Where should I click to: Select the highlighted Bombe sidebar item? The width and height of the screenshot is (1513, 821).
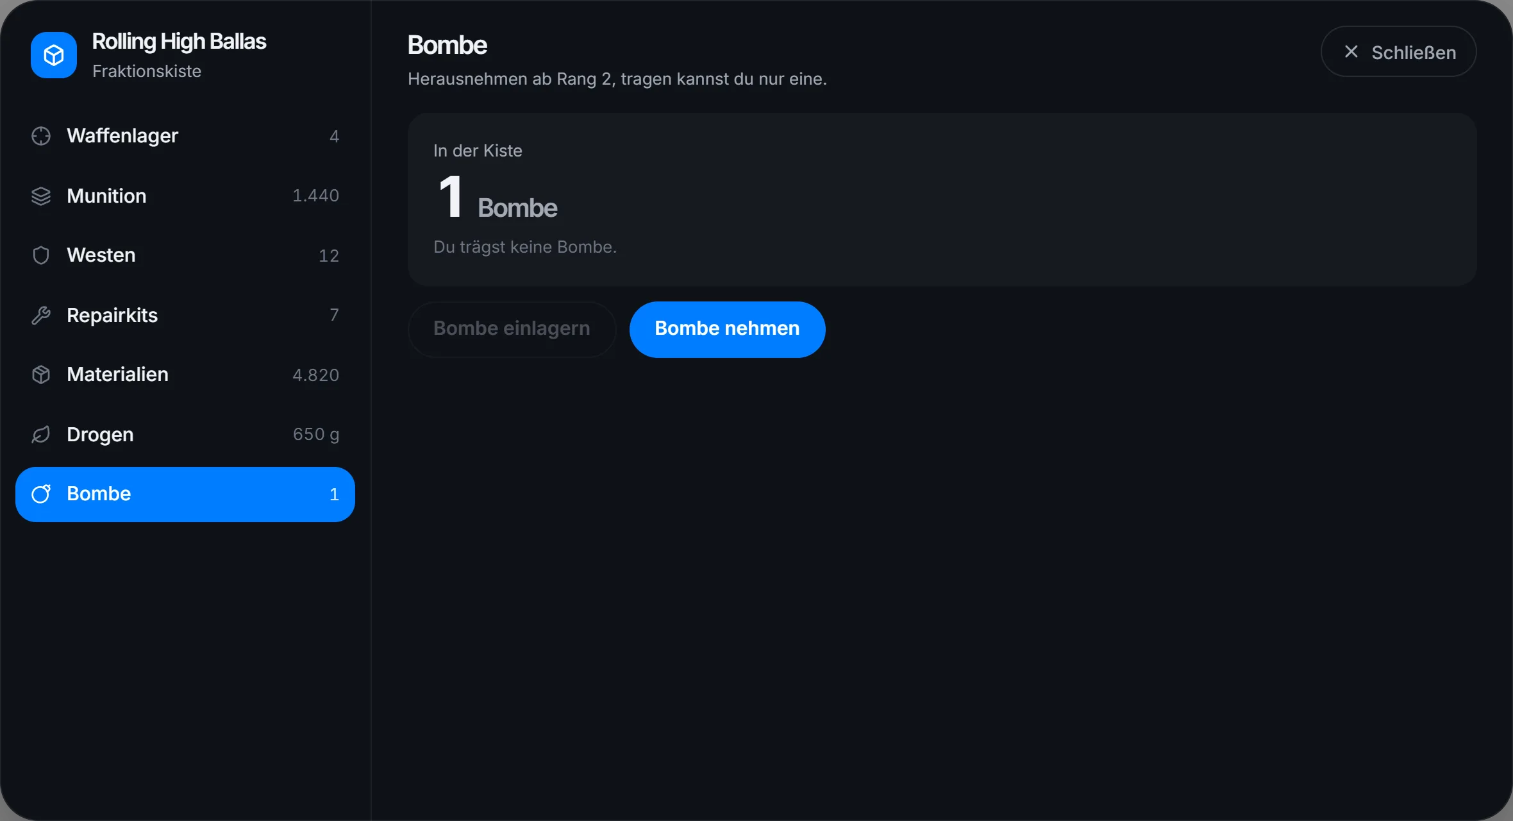coord(185,494)
